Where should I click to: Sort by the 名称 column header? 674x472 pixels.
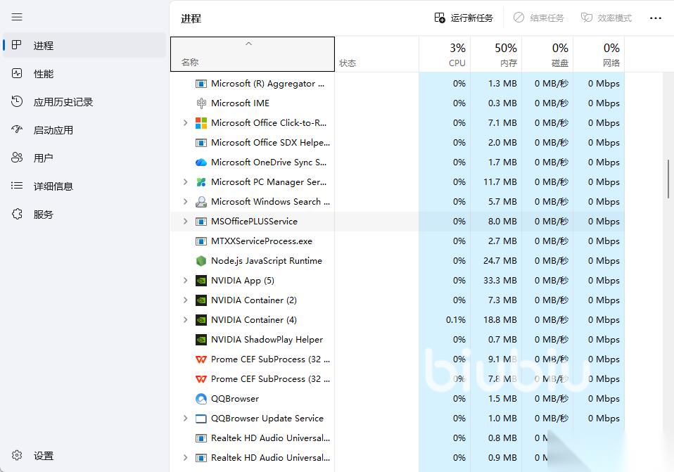[253, 54]
